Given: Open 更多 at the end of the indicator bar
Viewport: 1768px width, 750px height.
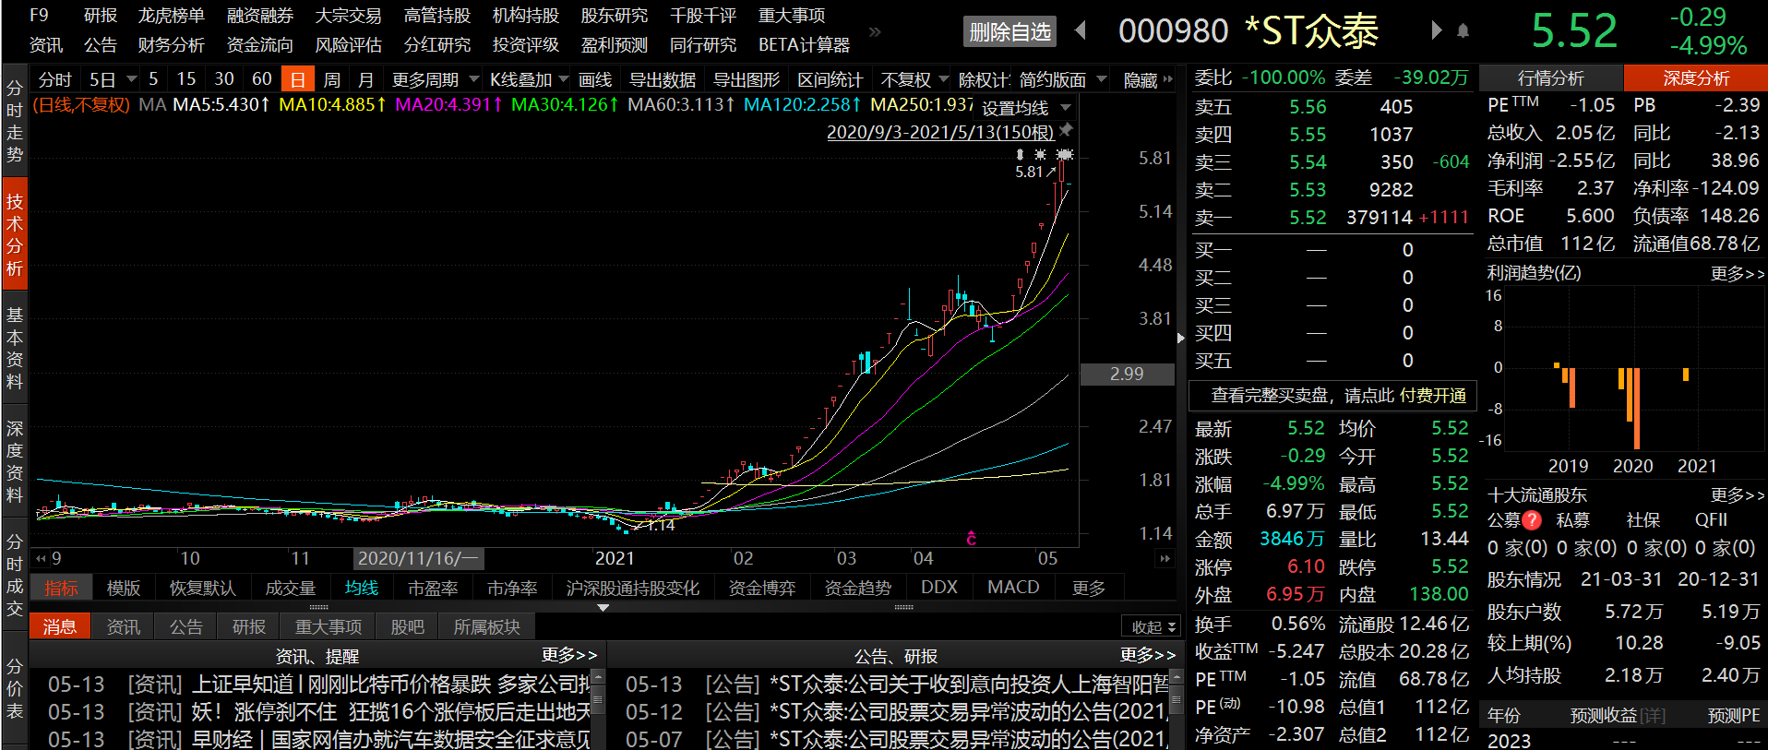Looking at the screenshot, I should [x=1088, y=588].
